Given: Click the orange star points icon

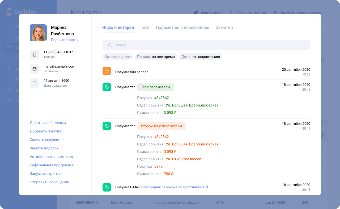Looking at the screenshot, I should pos(107,71).
